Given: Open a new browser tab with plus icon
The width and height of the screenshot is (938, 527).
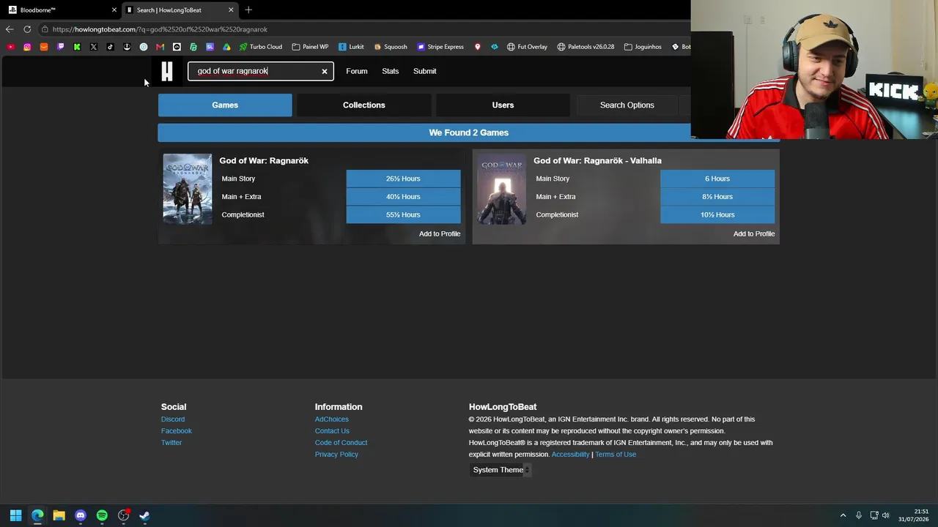Looking at the screenshot, I should tap(248, 10).
